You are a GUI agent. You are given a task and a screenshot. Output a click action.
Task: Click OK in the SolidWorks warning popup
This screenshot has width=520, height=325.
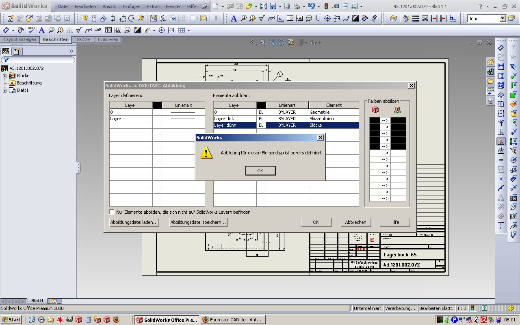(x=260, y=171)
